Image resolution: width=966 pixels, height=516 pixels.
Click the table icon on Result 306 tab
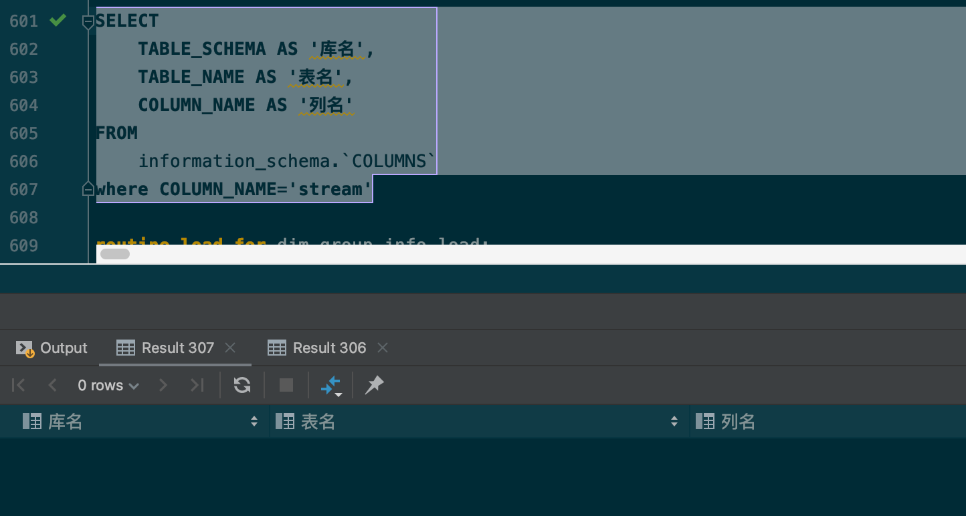click(x=276, y=348)
